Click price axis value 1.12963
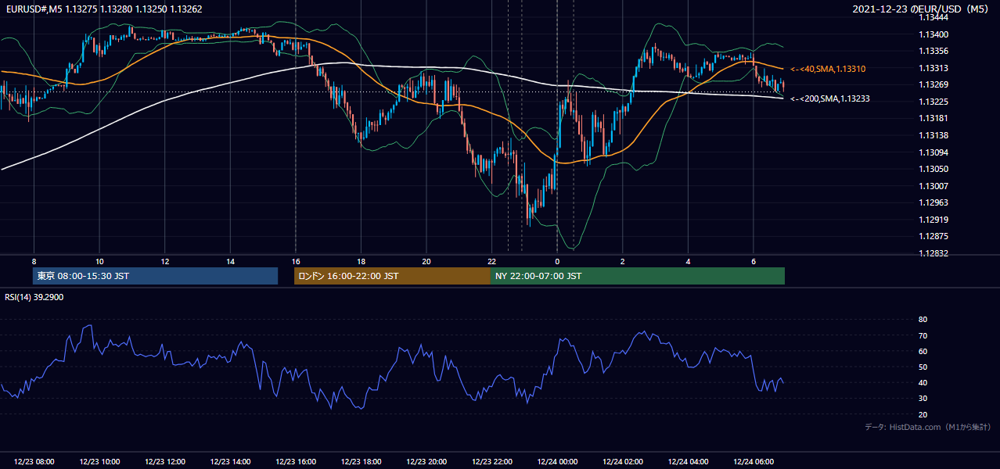1000x469 pixels. click(x=933, y=202)
